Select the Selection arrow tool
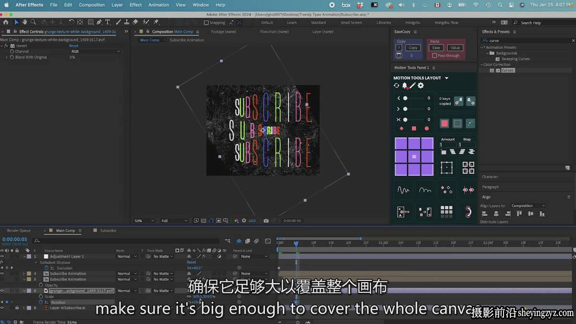 click(16, 22)
